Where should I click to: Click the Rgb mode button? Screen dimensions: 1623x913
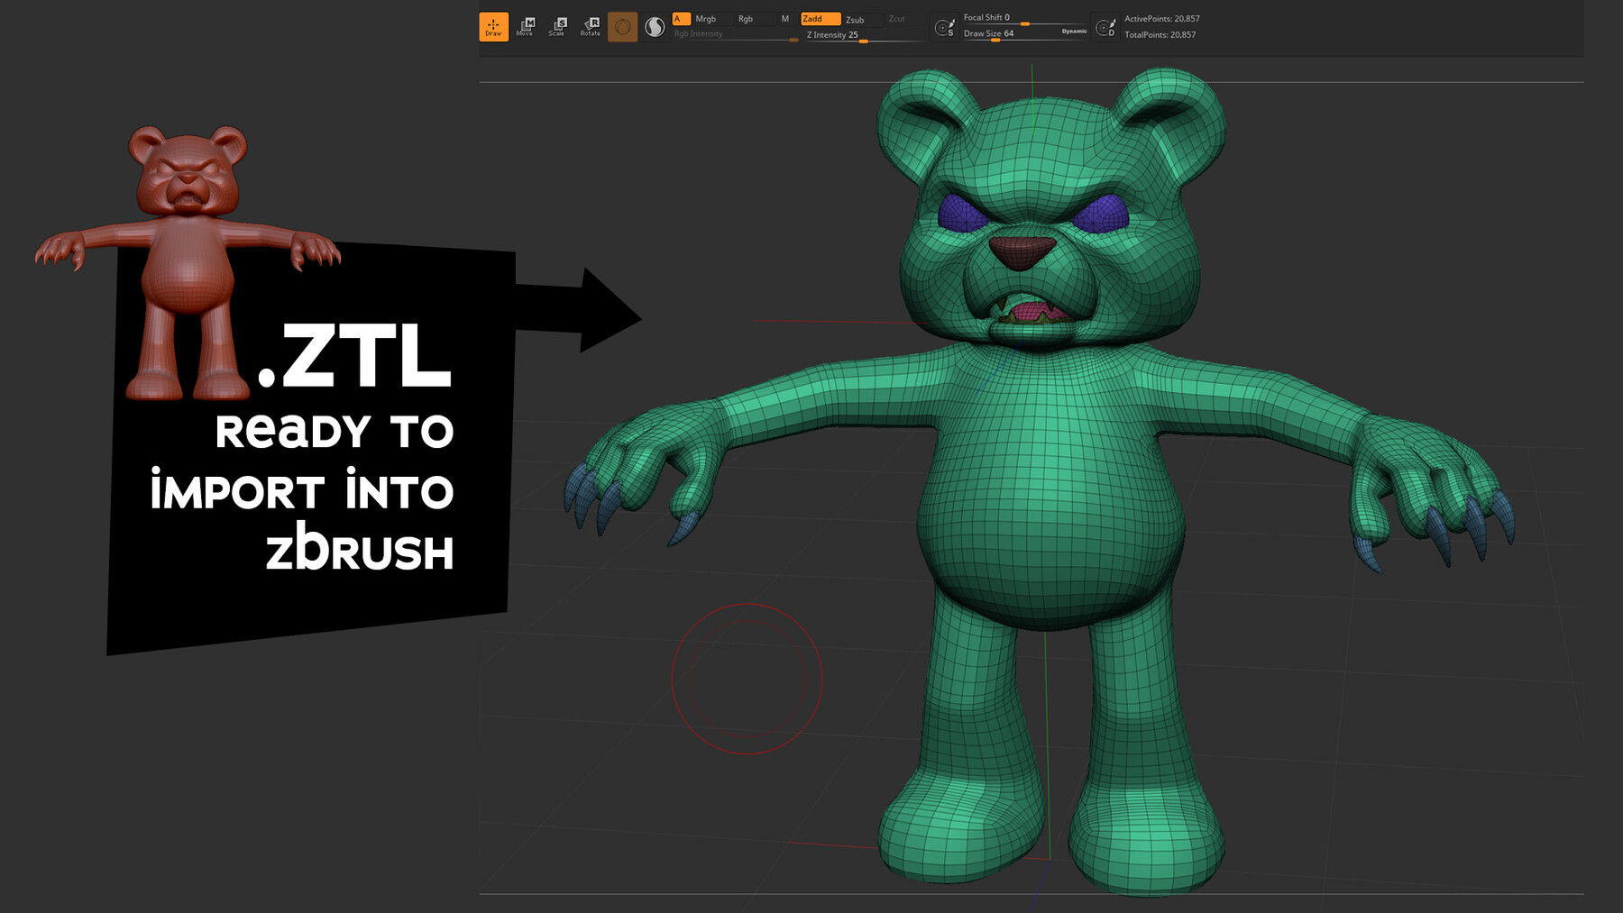747,16
